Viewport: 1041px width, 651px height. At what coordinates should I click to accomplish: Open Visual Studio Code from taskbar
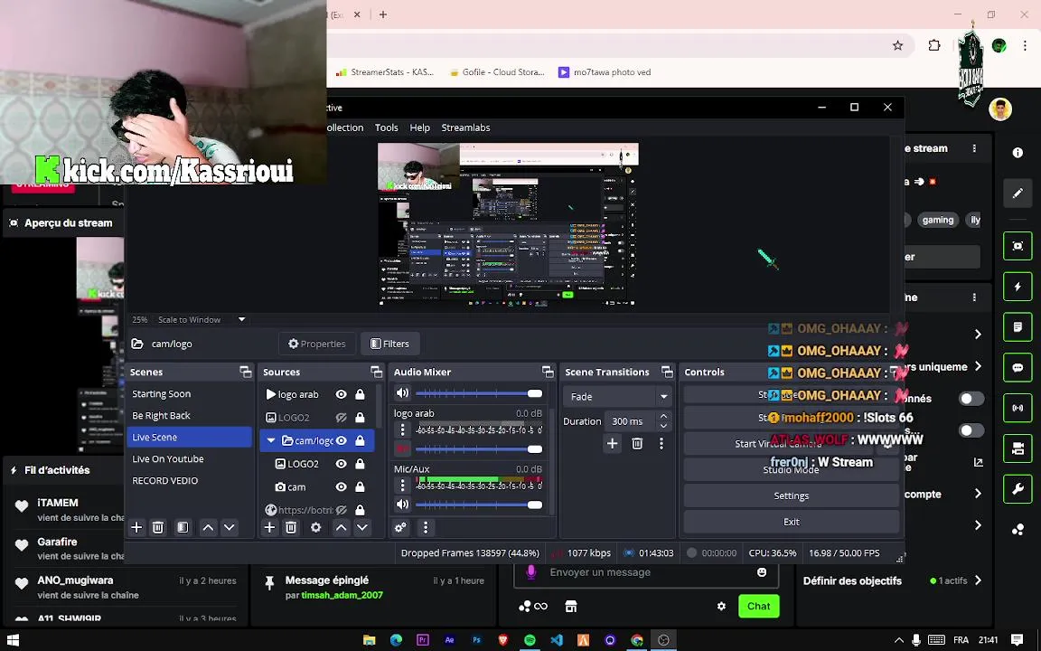(557, 640)
